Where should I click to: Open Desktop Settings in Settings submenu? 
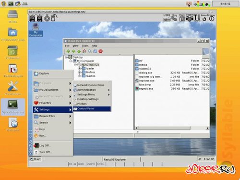tap(92, 99)
